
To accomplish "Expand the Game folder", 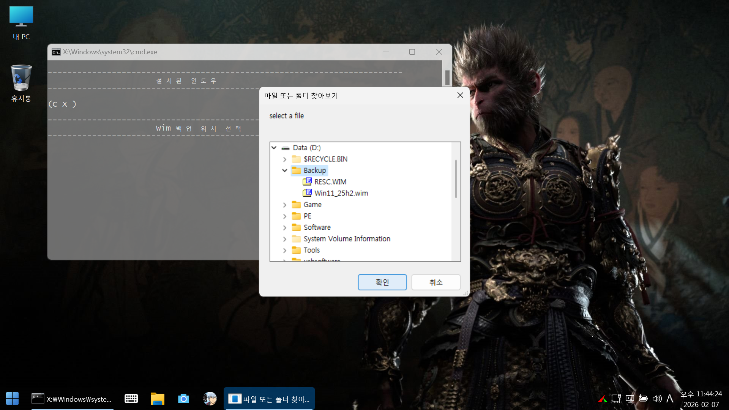I will tap(284, 205).
